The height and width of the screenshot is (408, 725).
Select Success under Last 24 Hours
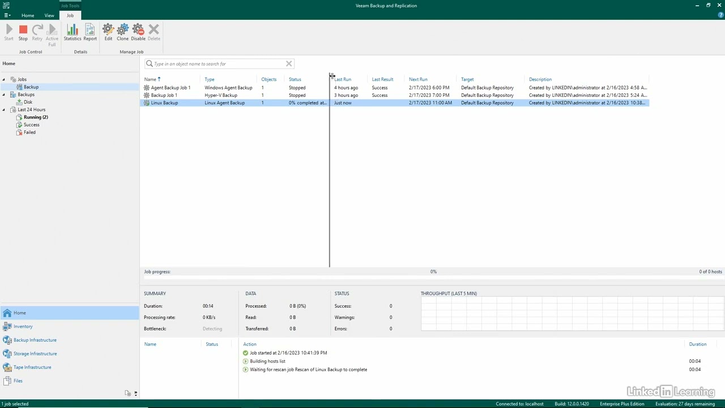tap(31, 125)
